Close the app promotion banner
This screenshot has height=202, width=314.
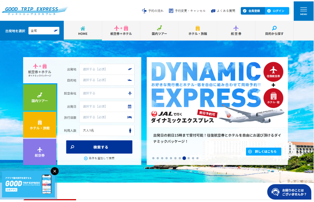coord(55,171)
